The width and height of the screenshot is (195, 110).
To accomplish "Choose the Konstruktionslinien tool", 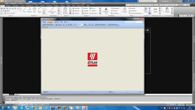I will [x=52, y=11].
